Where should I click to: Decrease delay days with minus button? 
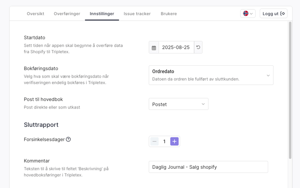[154, 142]
